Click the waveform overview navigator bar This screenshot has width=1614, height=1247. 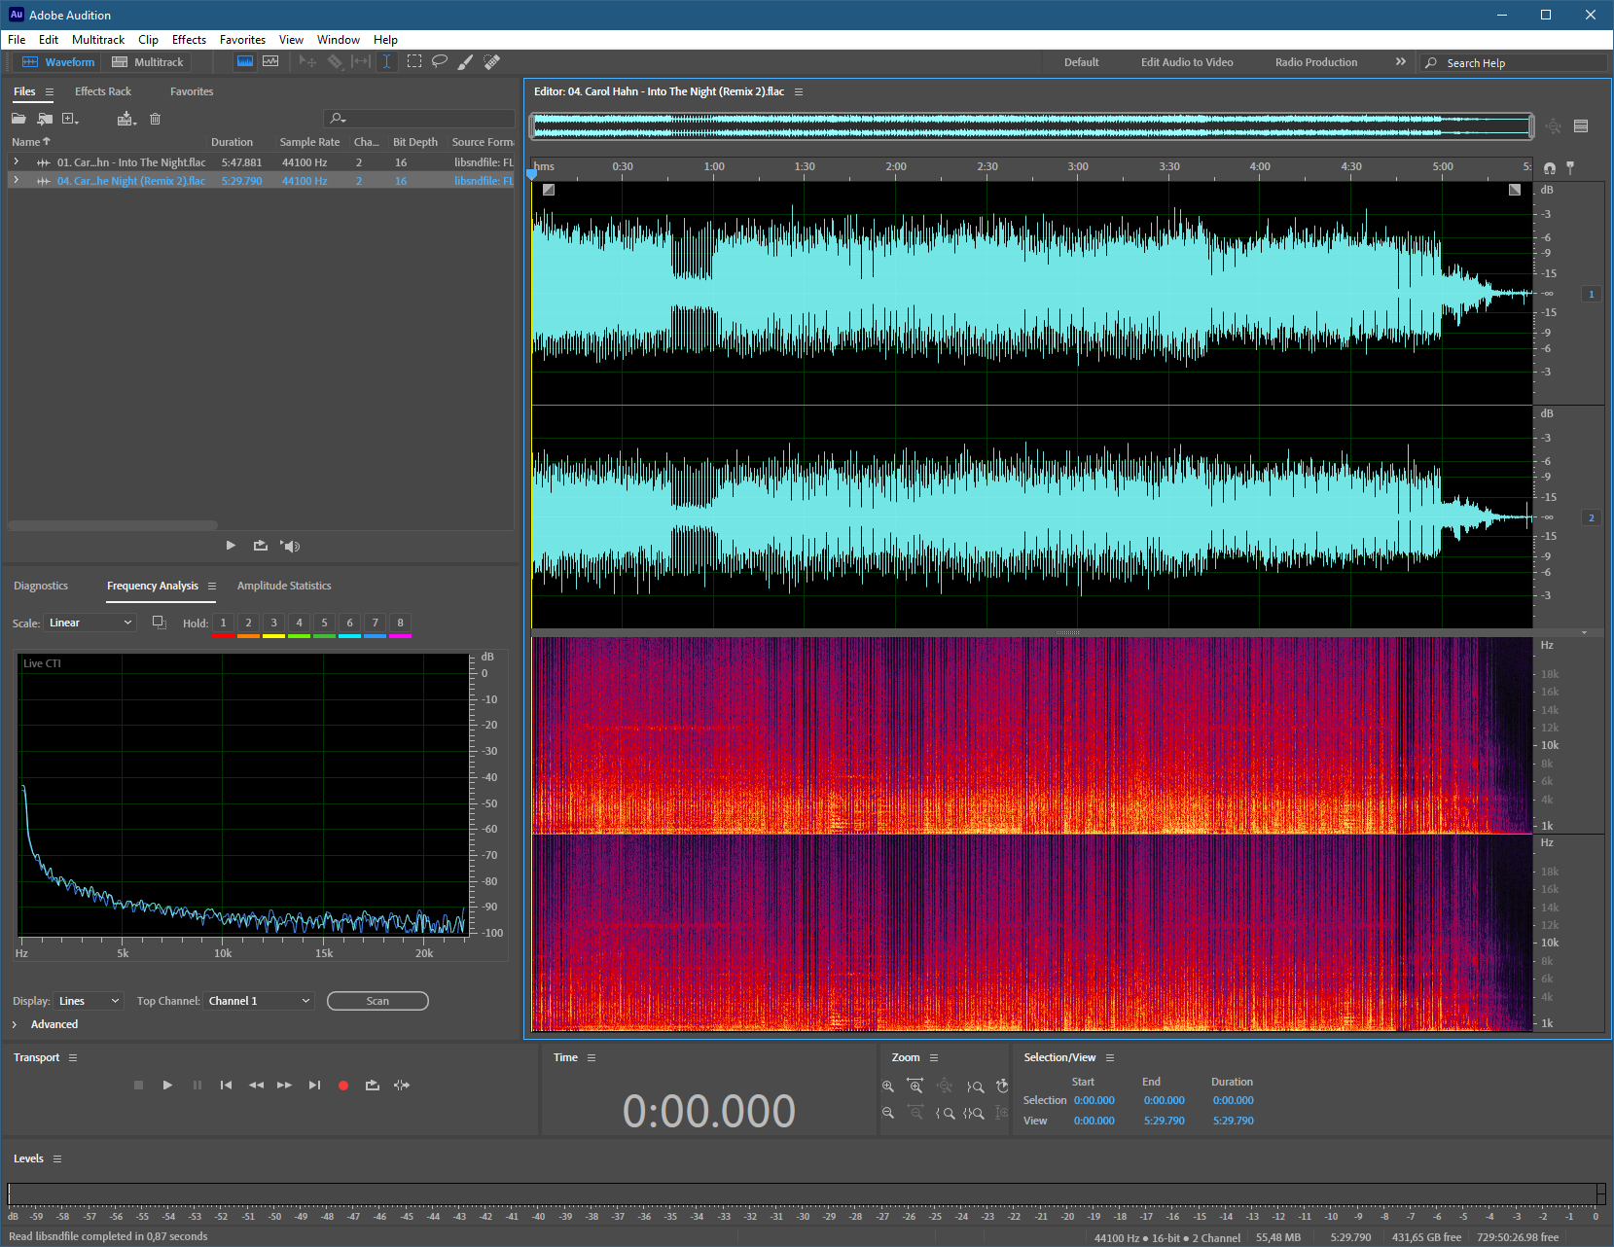[x=1032, y=125]
